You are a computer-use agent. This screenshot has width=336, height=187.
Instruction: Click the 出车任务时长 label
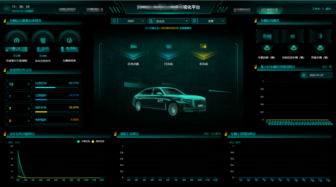tap(43, 61)
